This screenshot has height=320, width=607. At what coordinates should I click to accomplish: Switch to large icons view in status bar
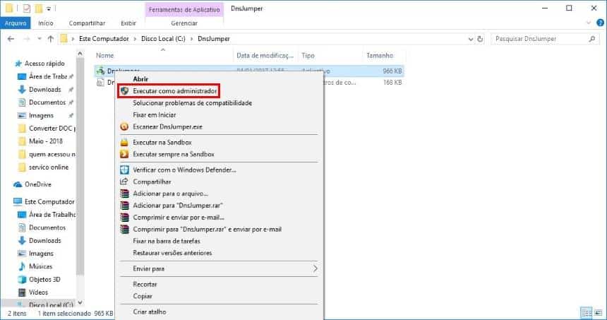click(599, 313)
